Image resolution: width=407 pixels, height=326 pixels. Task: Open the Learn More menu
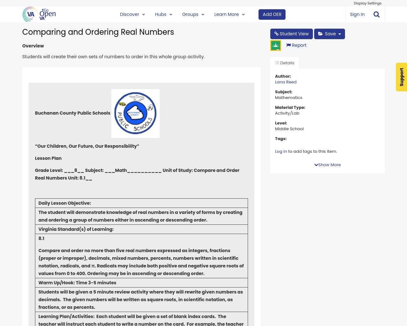pos(229,14)
